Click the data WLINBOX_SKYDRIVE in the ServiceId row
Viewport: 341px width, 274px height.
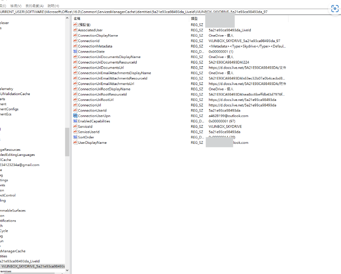coord(225,127)
